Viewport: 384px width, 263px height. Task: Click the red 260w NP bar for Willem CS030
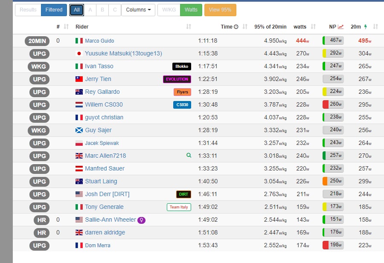click(333, 104)
